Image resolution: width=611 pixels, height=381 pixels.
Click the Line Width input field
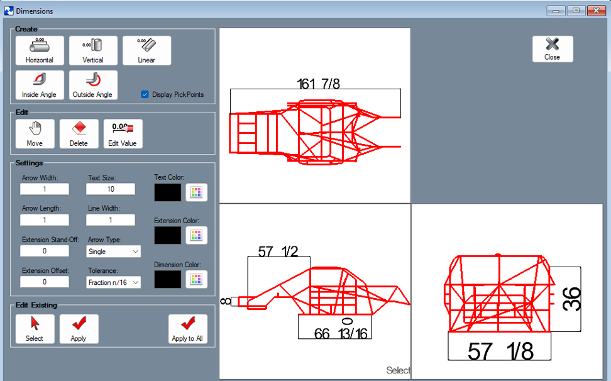point(111,219)
